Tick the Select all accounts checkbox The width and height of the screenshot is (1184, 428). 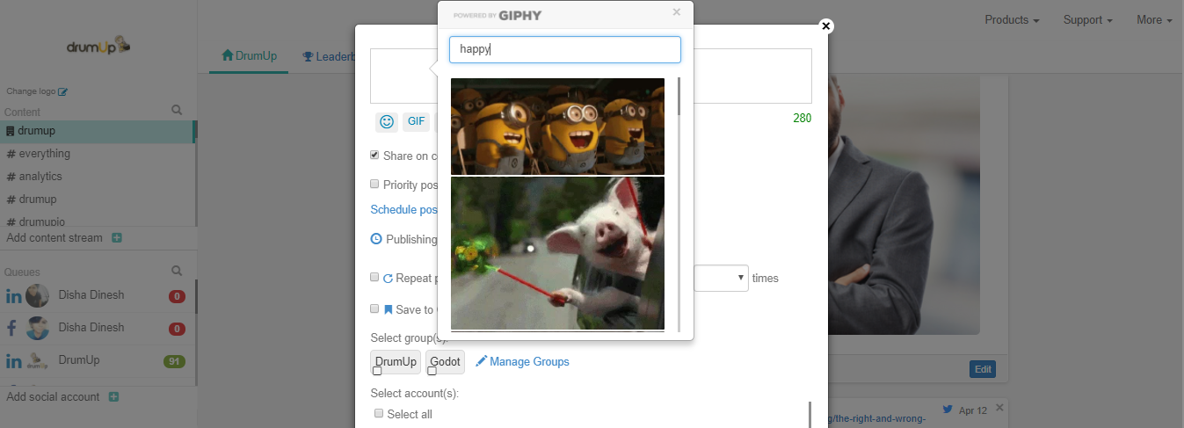(x=379, y=414)
